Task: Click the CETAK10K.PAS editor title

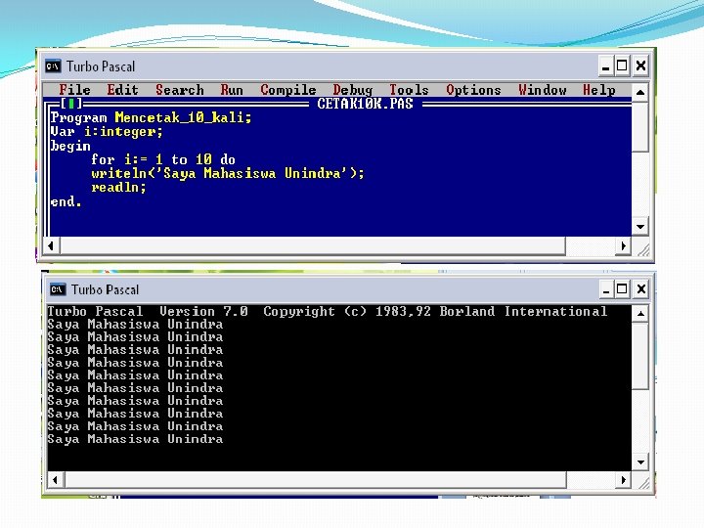Action: 365,104
